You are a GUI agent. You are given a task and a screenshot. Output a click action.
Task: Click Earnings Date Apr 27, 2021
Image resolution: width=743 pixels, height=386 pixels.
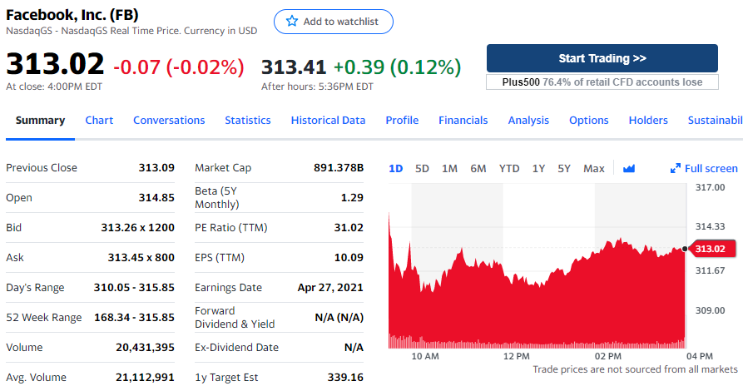coord(330,288)
